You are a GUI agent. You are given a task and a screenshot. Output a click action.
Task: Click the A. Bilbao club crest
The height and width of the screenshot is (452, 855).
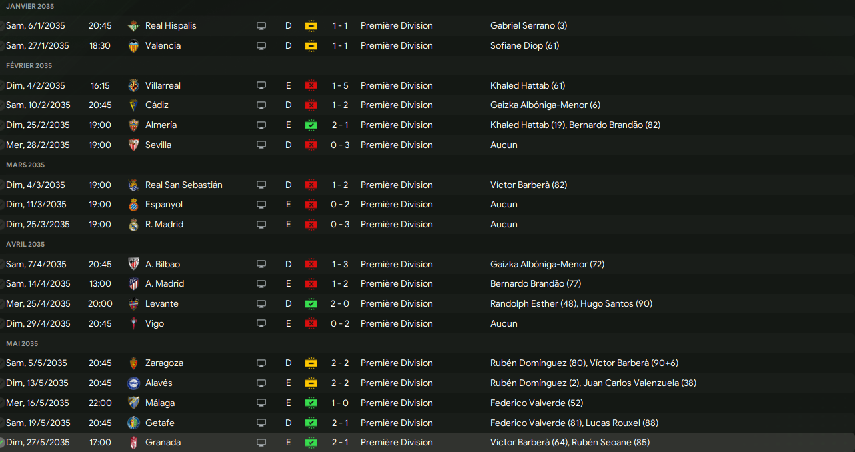(x=133, y=264)
